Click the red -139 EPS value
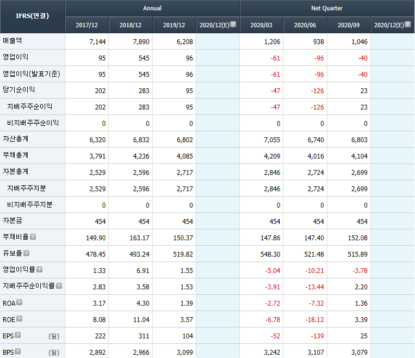The width and height of the screenshot is (415, 358). pyautogui.click(x=317, y=336)
